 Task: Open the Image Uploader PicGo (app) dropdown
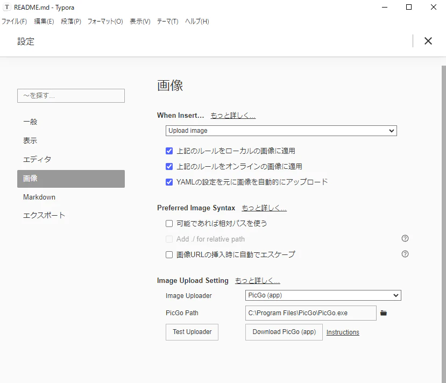(x=323, y=295)
